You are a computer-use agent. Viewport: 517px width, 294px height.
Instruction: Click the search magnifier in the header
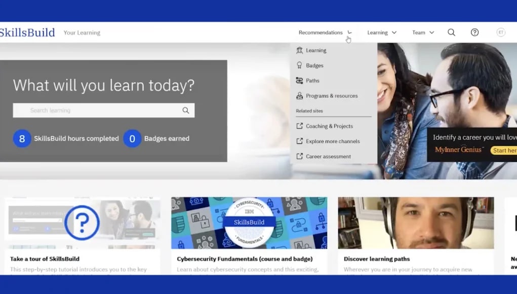tap(451, 32)
